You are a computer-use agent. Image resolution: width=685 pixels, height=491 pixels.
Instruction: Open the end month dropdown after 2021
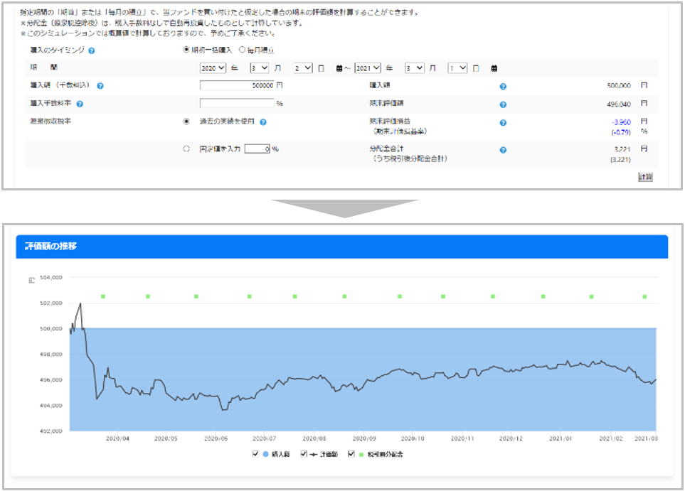[415, 68]
